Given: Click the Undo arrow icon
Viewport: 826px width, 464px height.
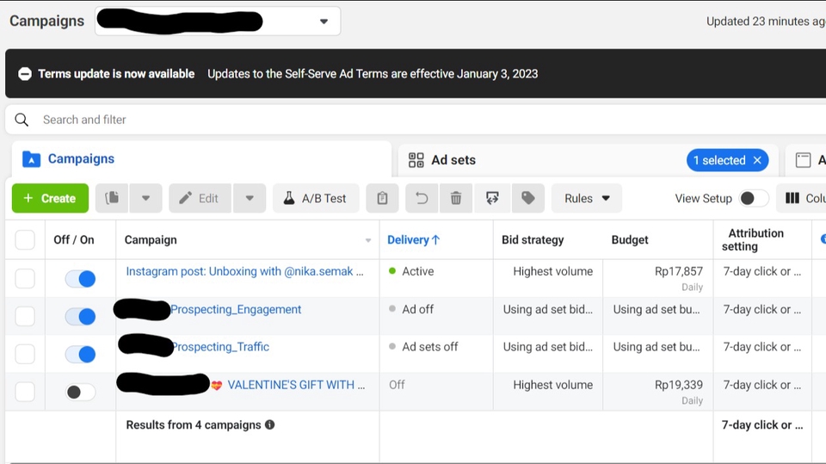Looking at the screenshot, I should pyautogui.click(x=422, y=198).
